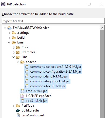Click the commons-text jar file icon
The image size is (105, 118).
pyautogui.click(x=27, y=86)
